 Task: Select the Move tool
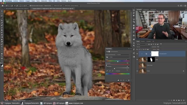coord(2,11)
